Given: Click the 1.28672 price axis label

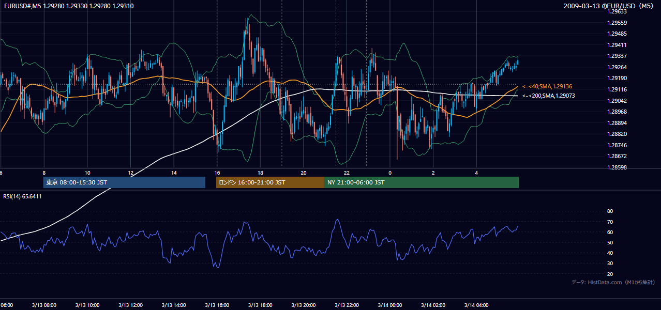Looking at the screenshot, I should 617,156.
